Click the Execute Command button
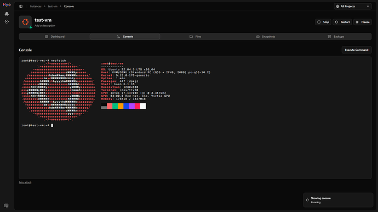Image resolution: width=378 pixels, height=212 pixels. (x=357, y=50)
